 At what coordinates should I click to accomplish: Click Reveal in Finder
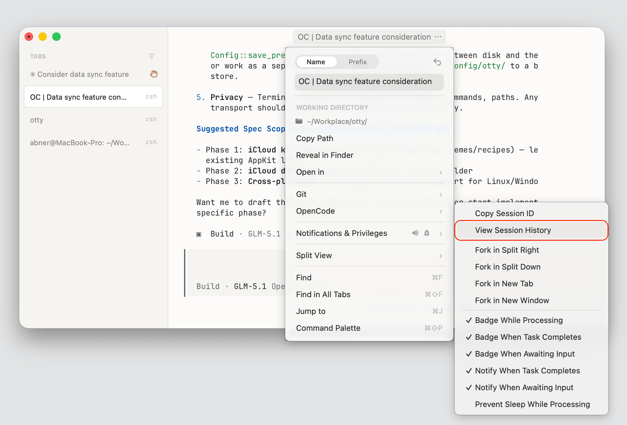coord(369,155)
